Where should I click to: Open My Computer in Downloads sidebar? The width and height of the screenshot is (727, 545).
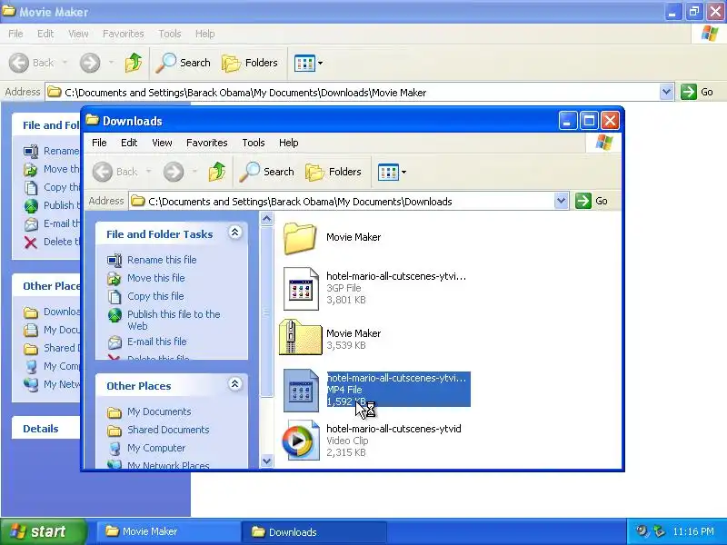pyautogui.click(x=156, y=448)
